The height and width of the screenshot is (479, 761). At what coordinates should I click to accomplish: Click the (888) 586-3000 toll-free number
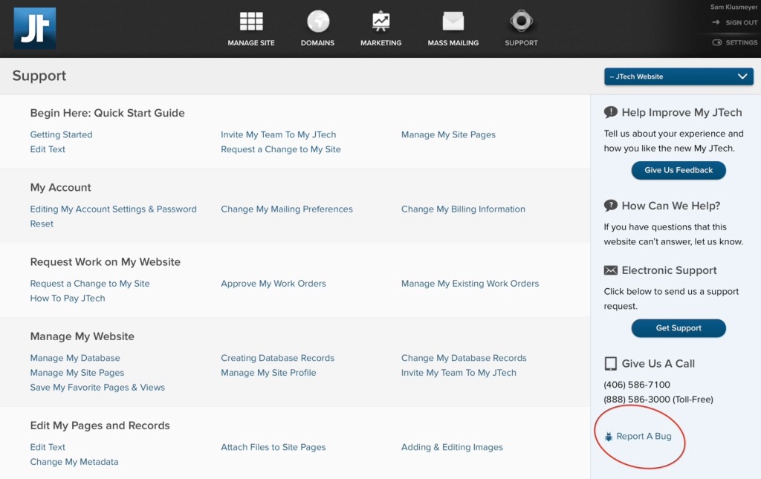pyautogui.click(x=658, y=400)
